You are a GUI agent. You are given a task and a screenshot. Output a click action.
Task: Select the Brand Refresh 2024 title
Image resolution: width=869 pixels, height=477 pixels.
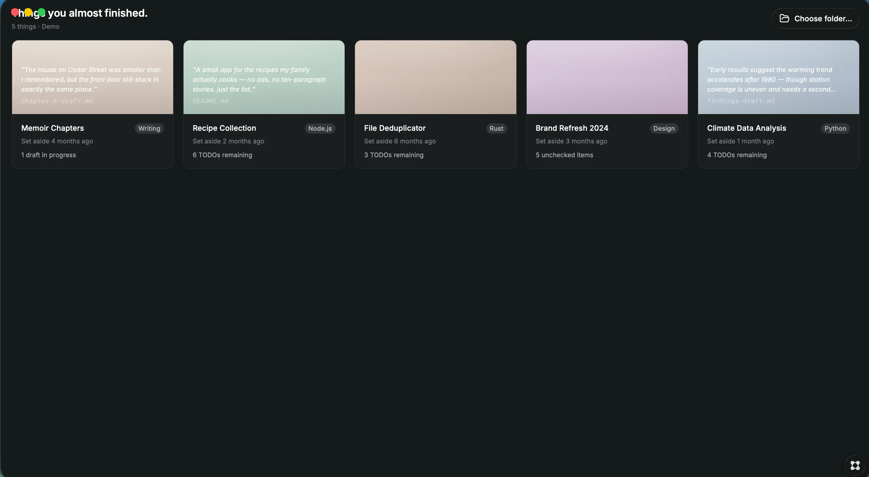(572, 128)
